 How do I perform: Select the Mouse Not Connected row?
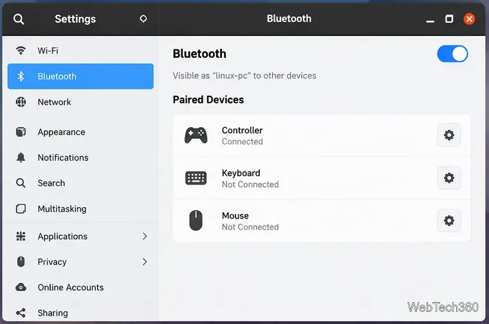(322, 221)
